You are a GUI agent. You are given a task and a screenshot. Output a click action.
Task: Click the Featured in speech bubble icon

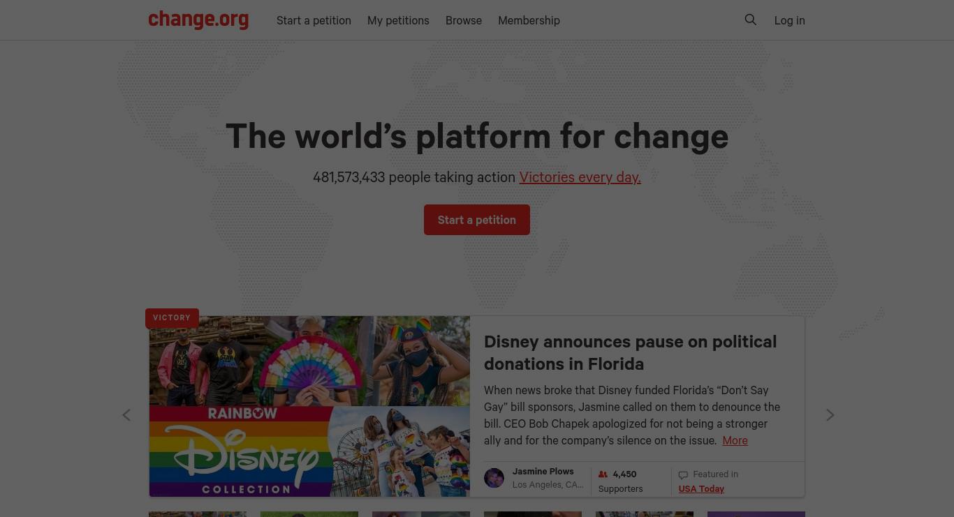(x=683, y=475)
